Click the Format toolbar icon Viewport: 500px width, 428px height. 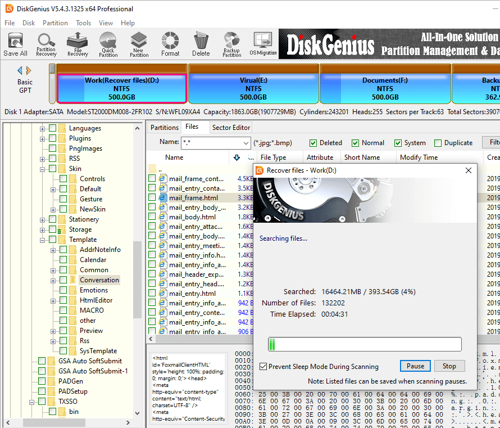(x=170, y=44)
